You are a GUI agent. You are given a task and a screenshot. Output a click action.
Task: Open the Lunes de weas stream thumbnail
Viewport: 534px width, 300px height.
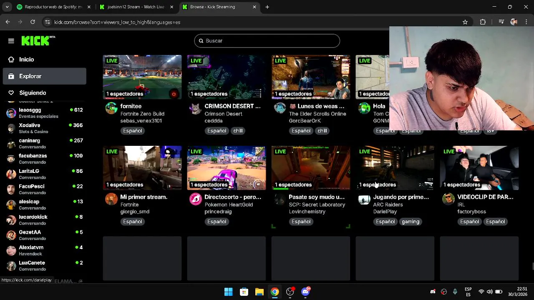tap(311, 77)
